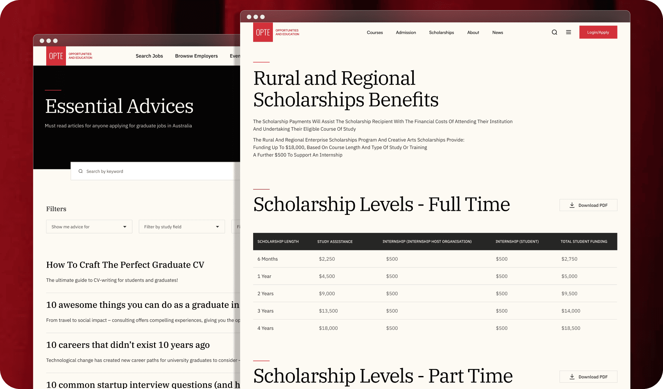Click the Login/Apply button
663x389 pixels.
[x=598, y=32]
